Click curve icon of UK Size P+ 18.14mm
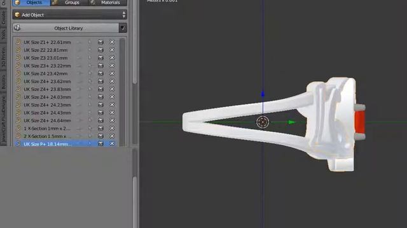The image size is (407, 228). pyautogui.click(x=18, y=144)
